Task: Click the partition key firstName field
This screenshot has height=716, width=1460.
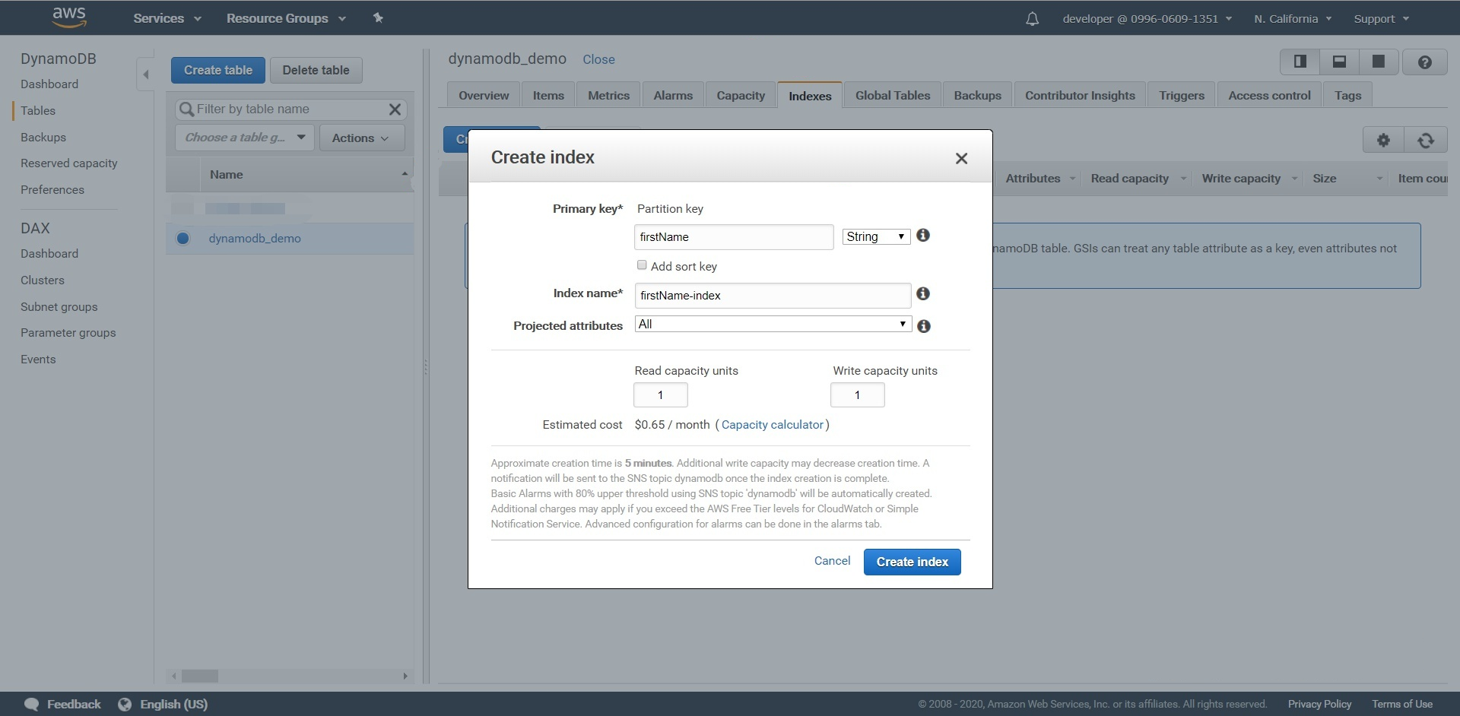Action: point(733,237)
